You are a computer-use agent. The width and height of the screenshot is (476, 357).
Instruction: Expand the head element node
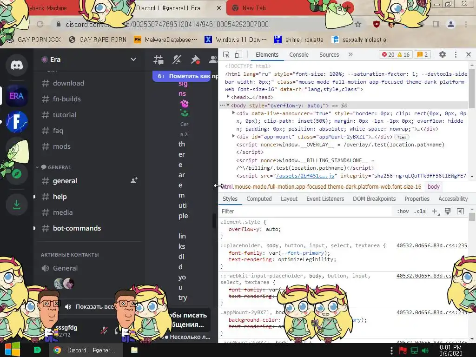coord(228,97)
